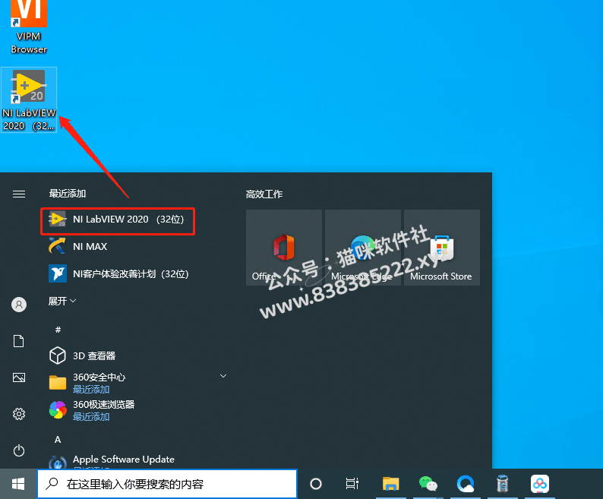Click the # alphabet section header
The width and height of the screenshot is (603, 499).
tap(58, 330)
